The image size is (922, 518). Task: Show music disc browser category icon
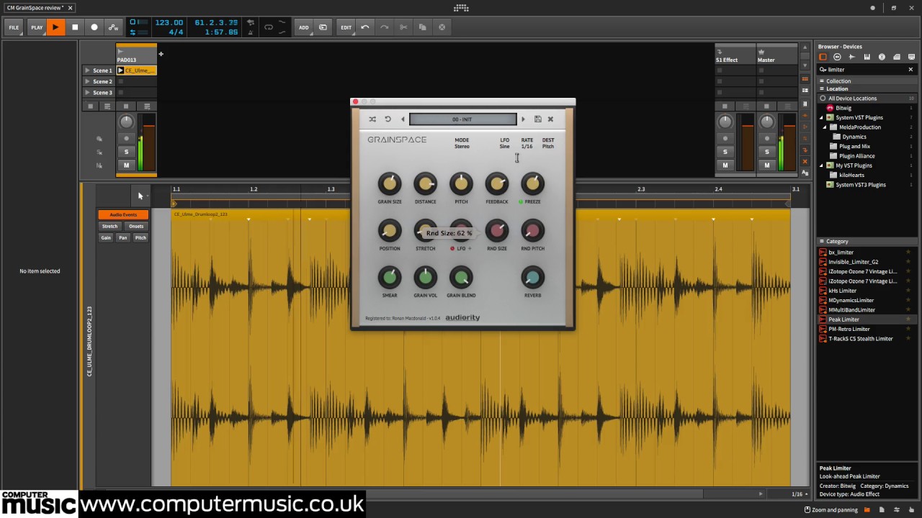882,57
